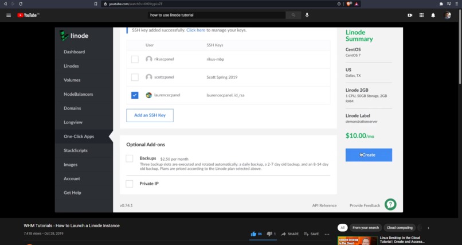Screen dimensions: 462x245
Task: Click the browser reload icon
Action: [20, 4]
